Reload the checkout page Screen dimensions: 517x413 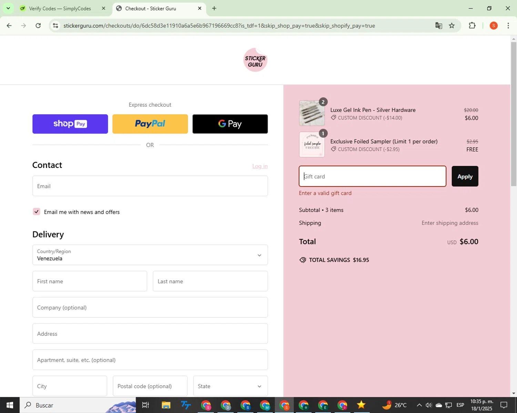(x=38, y=25)
